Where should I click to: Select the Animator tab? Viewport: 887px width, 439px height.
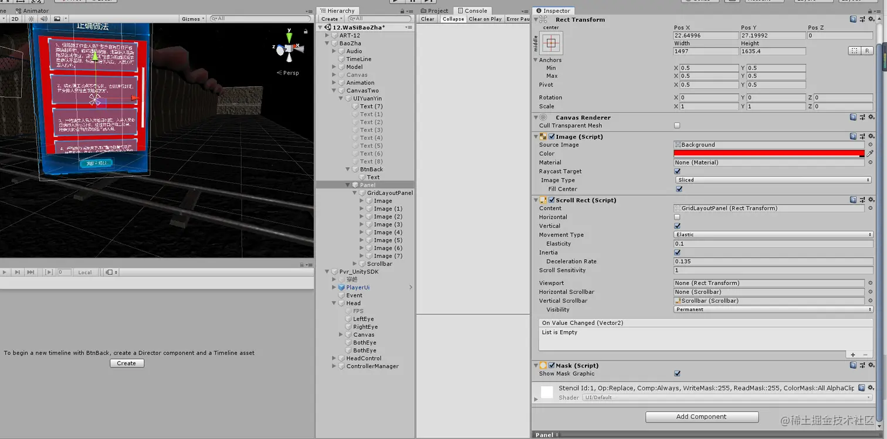[32, 11]
